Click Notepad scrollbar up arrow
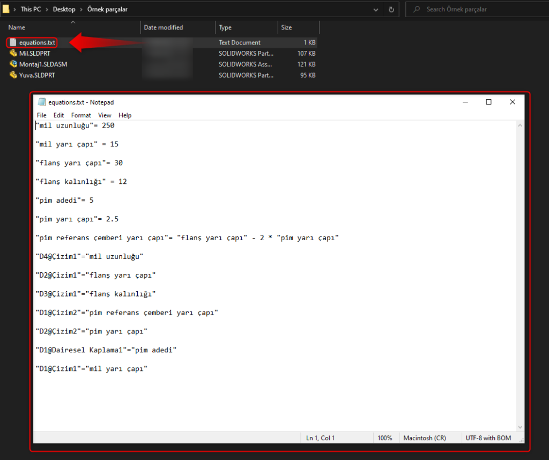Viewport: 549px width, 460px height. [x=520, y=125]
